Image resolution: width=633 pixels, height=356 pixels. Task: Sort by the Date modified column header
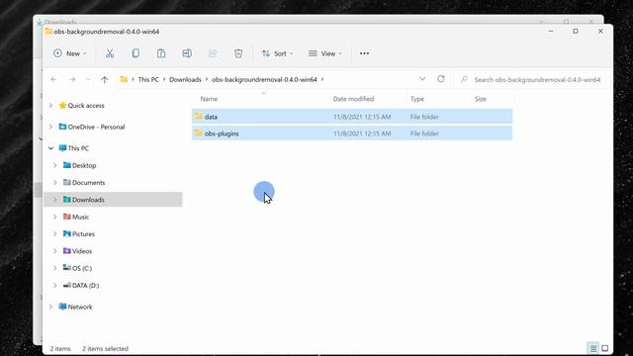[x=353, y=99]
